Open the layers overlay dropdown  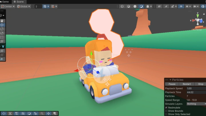(188, 6)
